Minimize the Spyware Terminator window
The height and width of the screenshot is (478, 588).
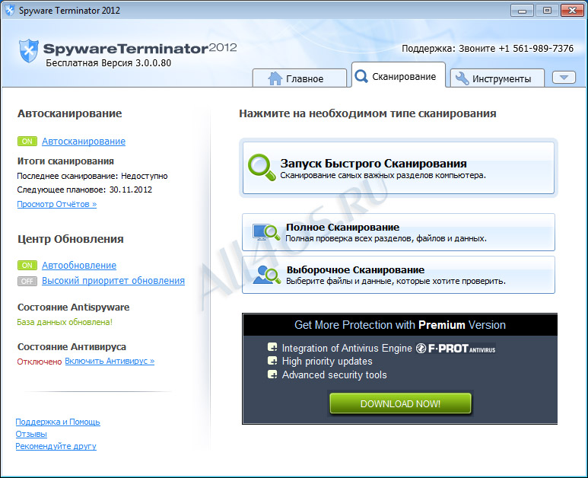(x=522, y=11)
